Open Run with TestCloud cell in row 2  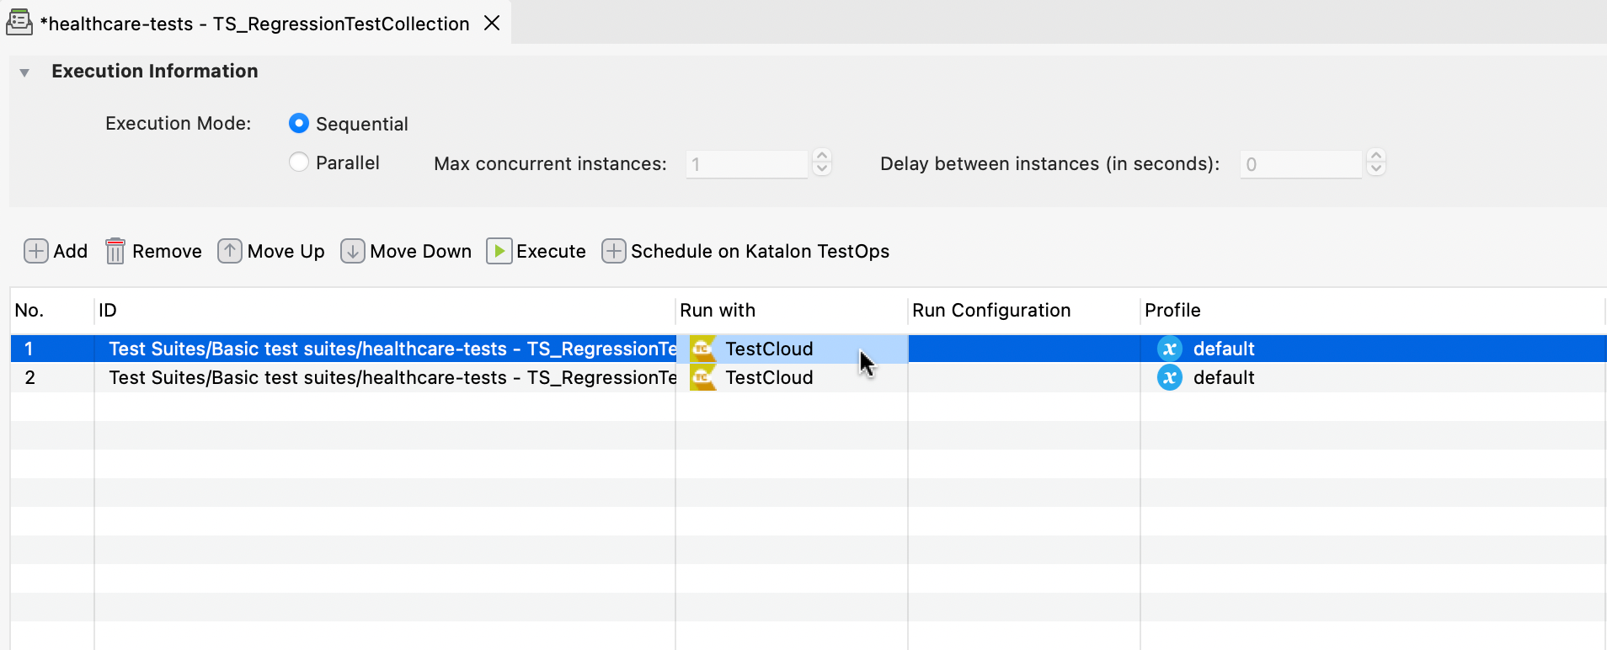(768, 378)
